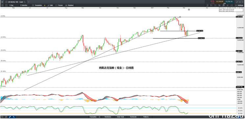
Task: Click the split chart layout icon
Action: (x=6, y=5)
